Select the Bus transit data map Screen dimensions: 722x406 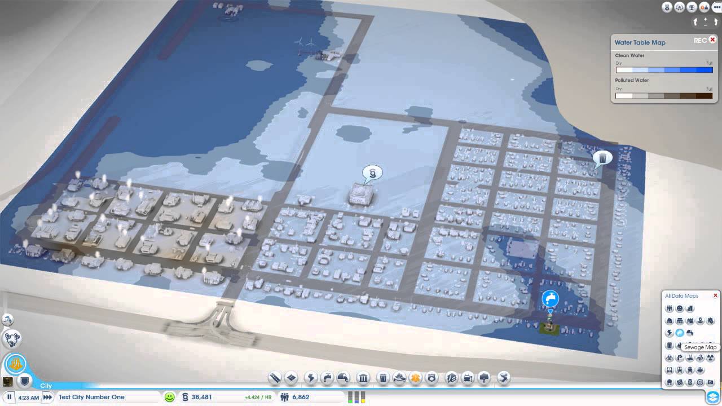pyautogui.click(x=670, y=370)
